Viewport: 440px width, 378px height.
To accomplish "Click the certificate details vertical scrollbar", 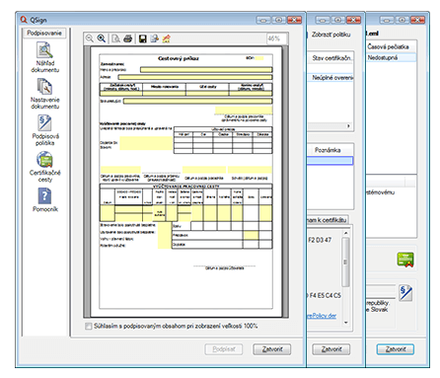I will 345,263.
